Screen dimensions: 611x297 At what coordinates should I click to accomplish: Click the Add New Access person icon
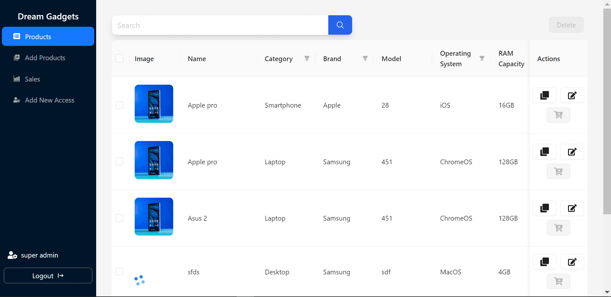click(x=16, y=100)
